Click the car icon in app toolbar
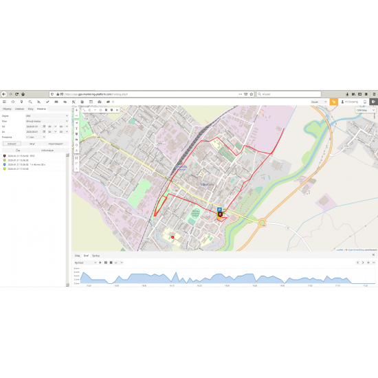The height and width of the screenshot is (378, 378). pos(100,102)
